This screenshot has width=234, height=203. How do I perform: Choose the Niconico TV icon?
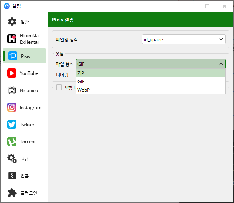coord(12,90)
